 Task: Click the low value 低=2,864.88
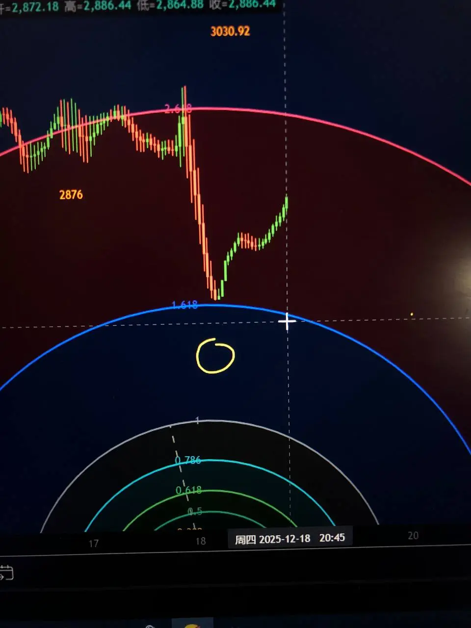170,6
